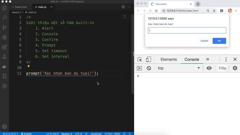Toggle the device toolbar in DevTools
This screenshot has width=240, height=135.
(148, 59)
